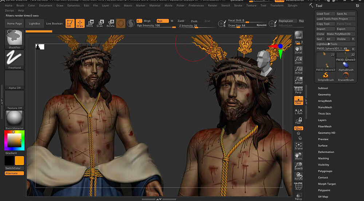
Task: Expand the Geometry palette section
Action: click(x=324, y=95)
